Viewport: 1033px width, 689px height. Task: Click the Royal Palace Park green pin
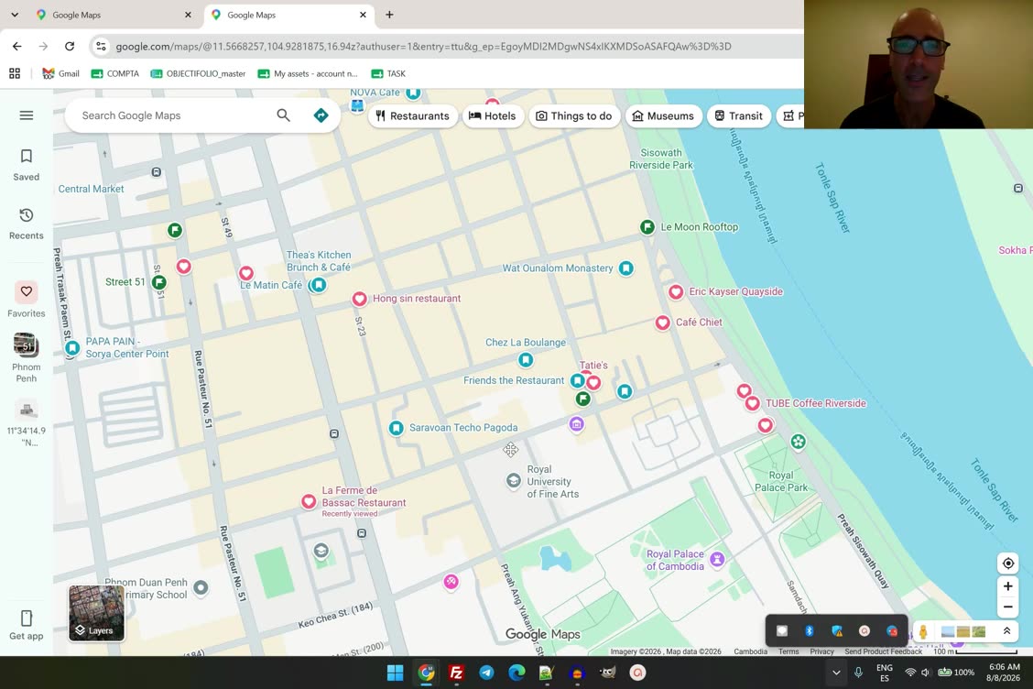coord(799,442)
